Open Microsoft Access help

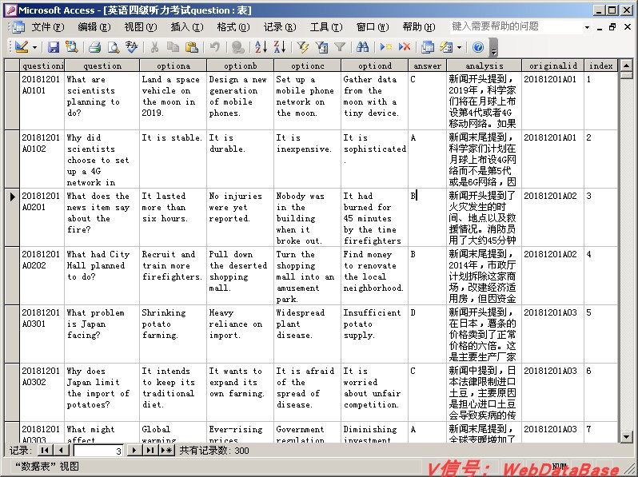[478, 47]
